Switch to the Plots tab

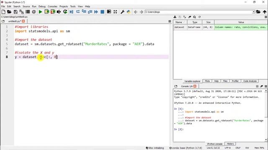207,81
